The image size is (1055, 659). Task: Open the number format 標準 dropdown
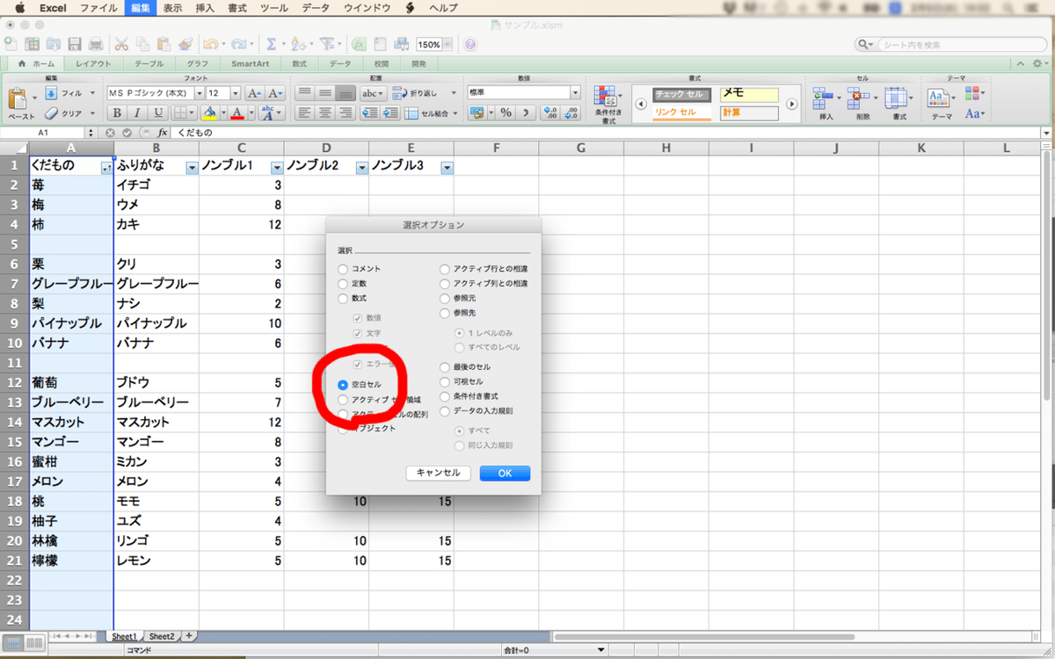(576, 92)
